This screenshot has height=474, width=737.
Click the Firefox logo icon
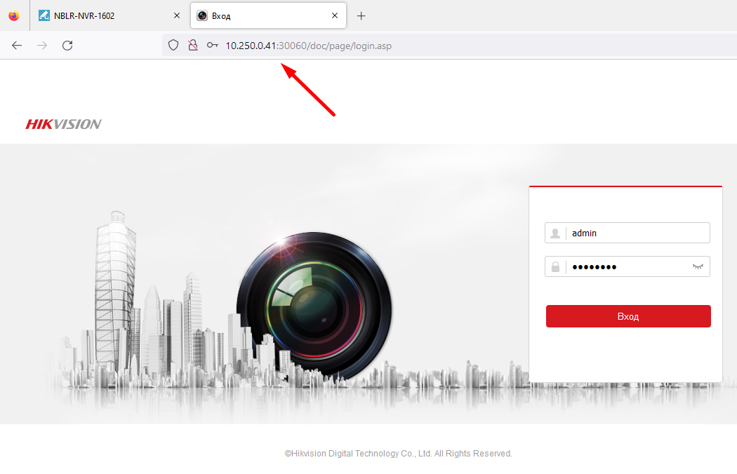click(x=14, y=15)
